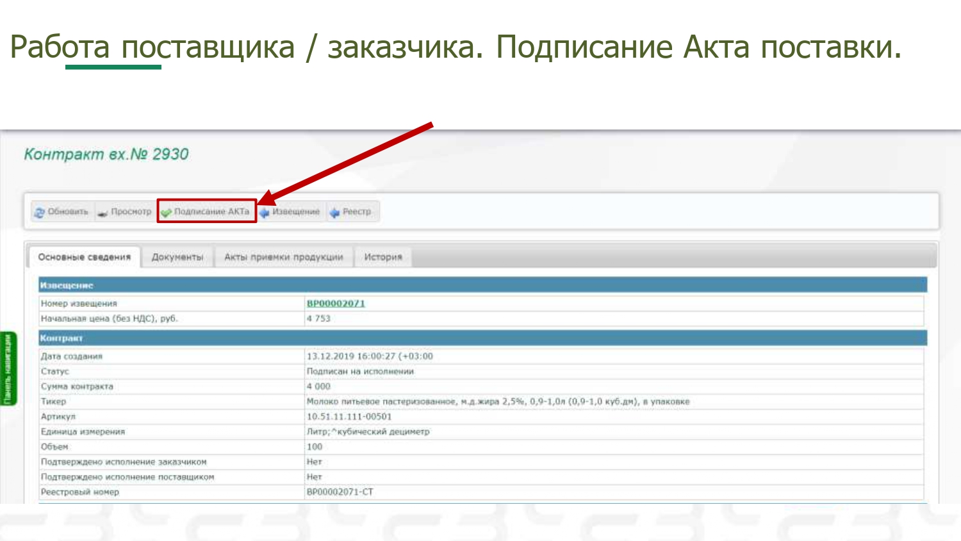Expand the Панель навигации side panel
Screen dimensions: 961x541
[x=8, y=369]
